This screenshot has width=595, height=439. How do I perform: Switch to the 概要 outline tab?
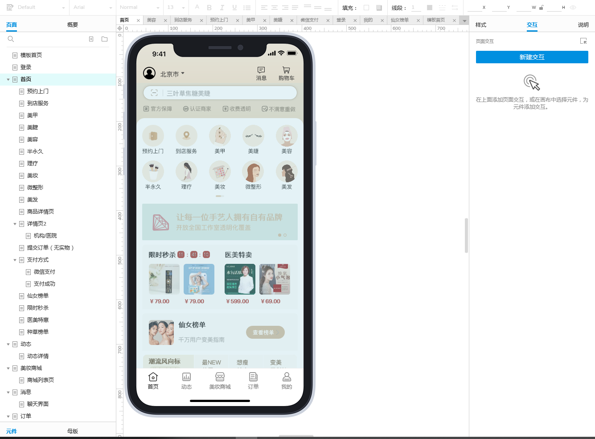tap(73, 25)
